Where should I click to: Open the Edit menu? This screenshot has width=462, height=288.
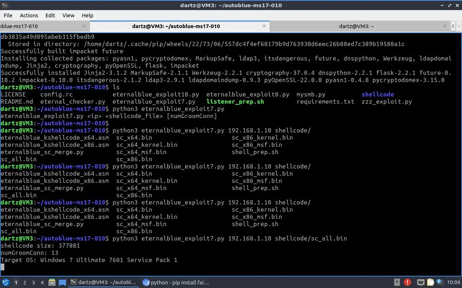50,15
